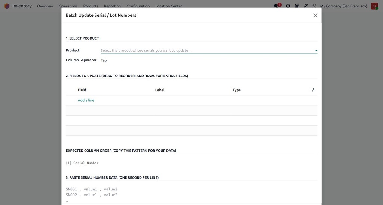Click the '1. SELECT PRODUCT' heading
This screenshot has width=383, height=205.
pyautogui.click(x=82, y=38)
